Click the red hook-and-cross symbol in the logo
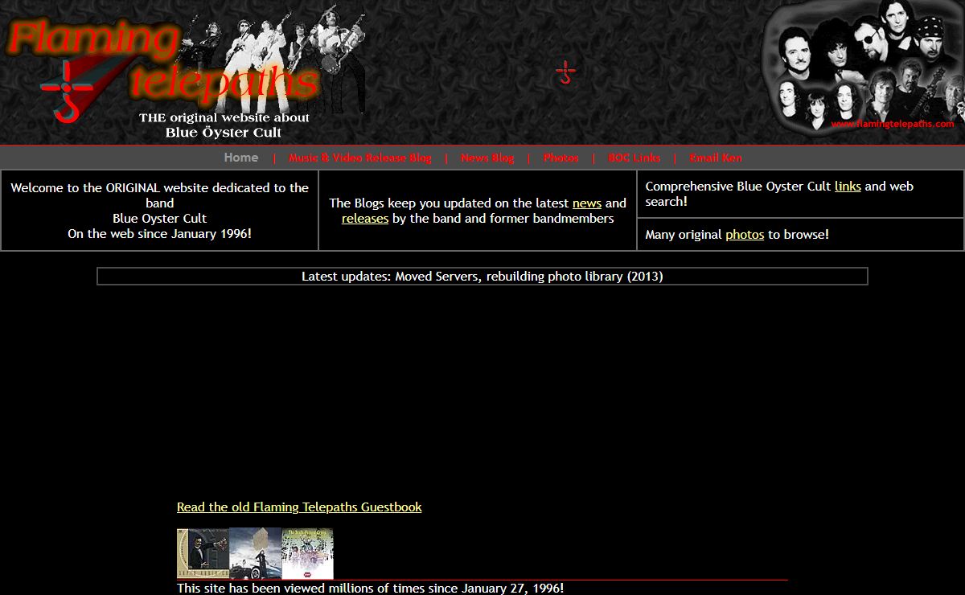965x595 pixels. pyautogui.click(x=66, y=90)
